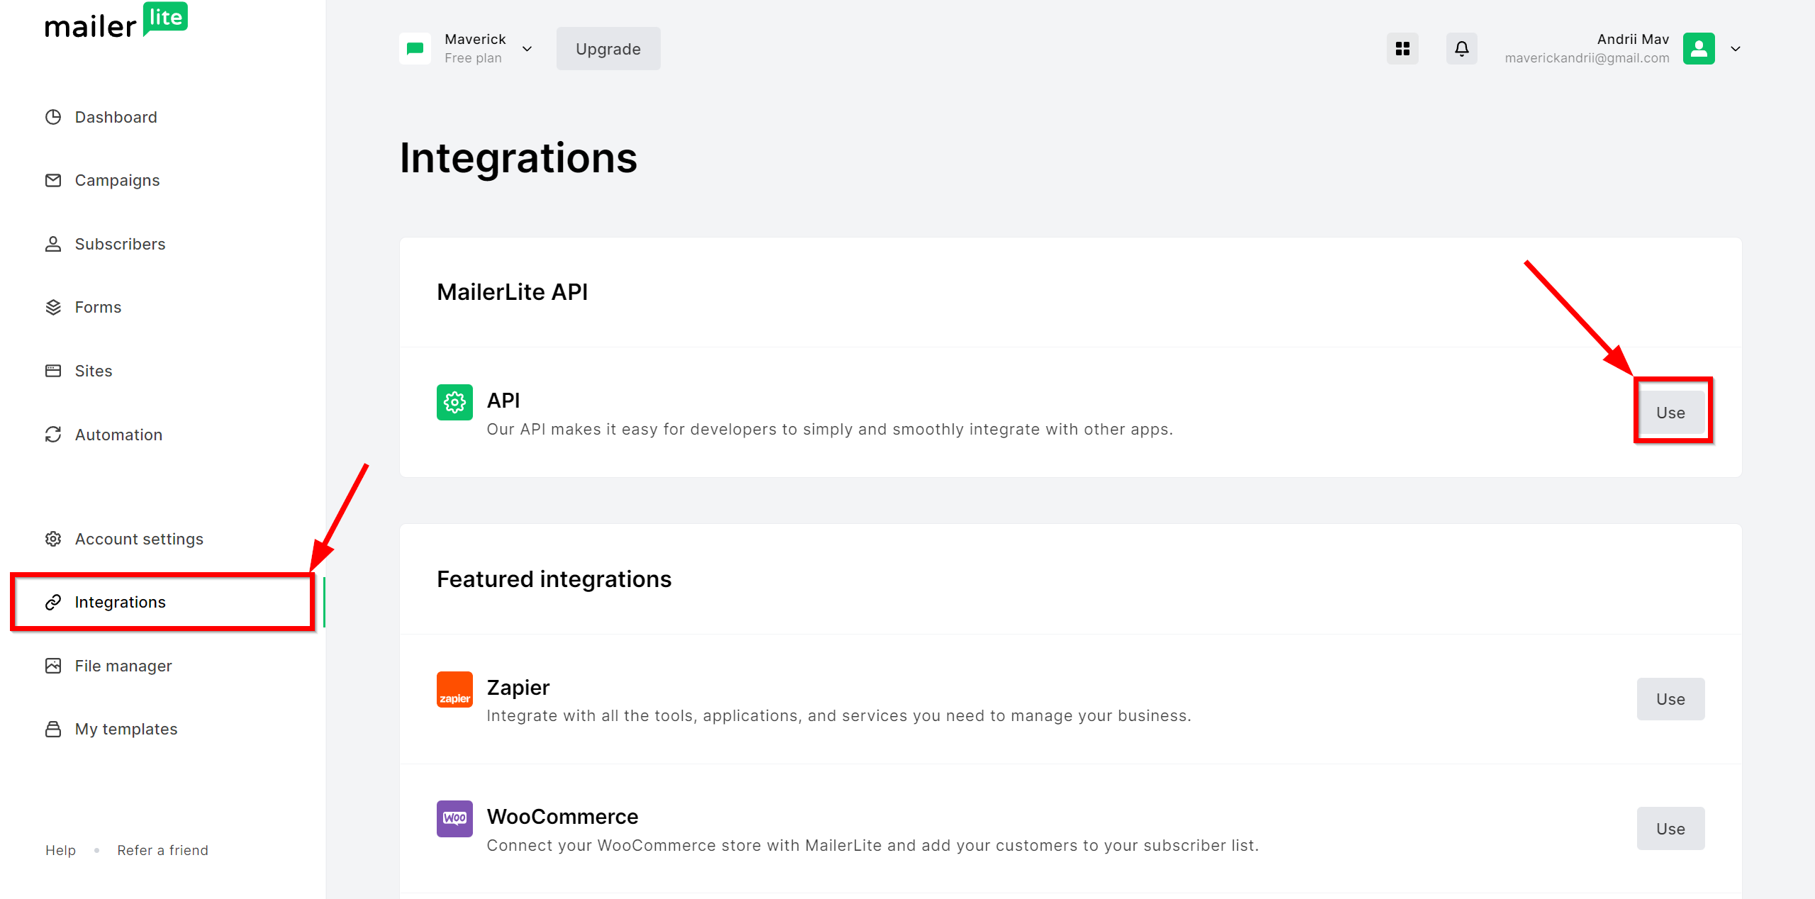Click the File manager image icon

pyautogui.click(x=53, y=666)
